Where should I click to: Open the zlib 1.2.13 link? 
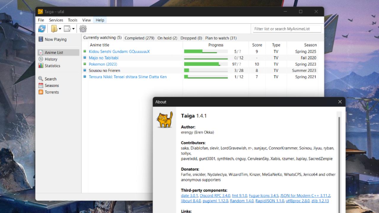320,201
